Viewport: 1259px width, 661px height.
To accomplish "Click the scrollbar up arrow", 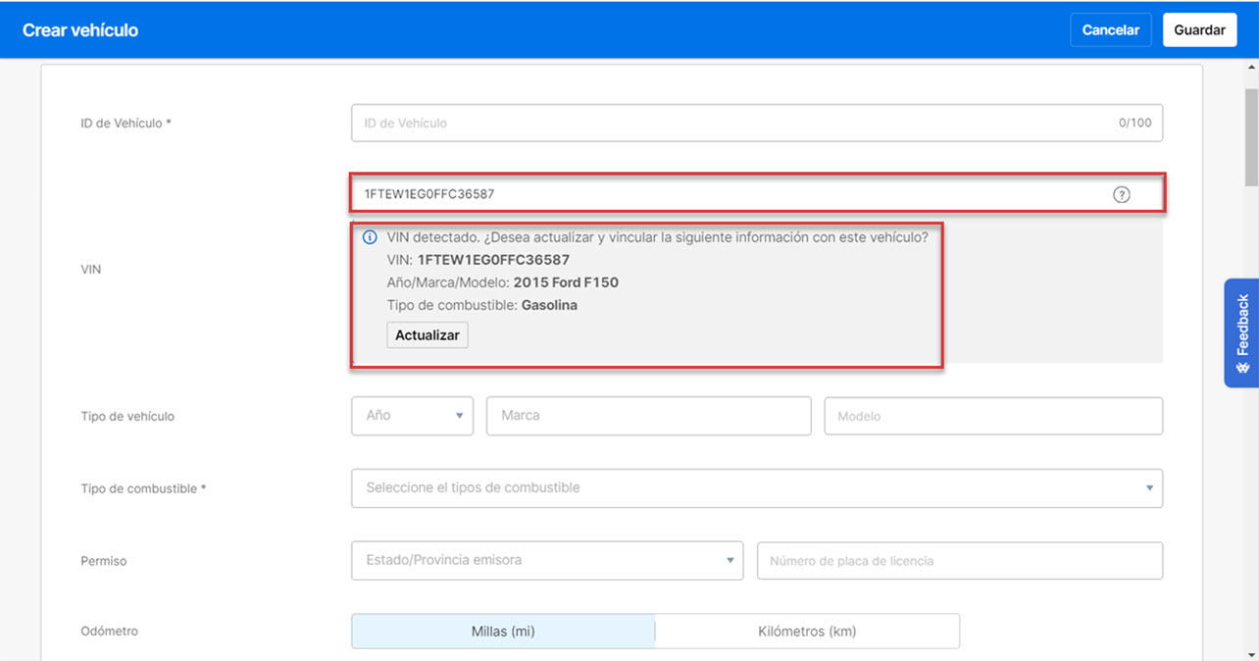I will [1251, 67].
